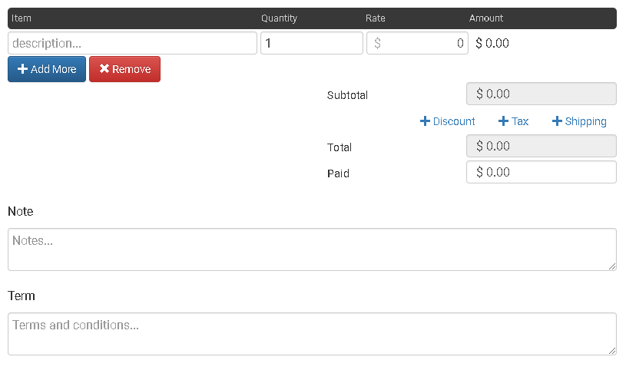
Task: Select the Paid amount field
Action: [x=541, y=172]
